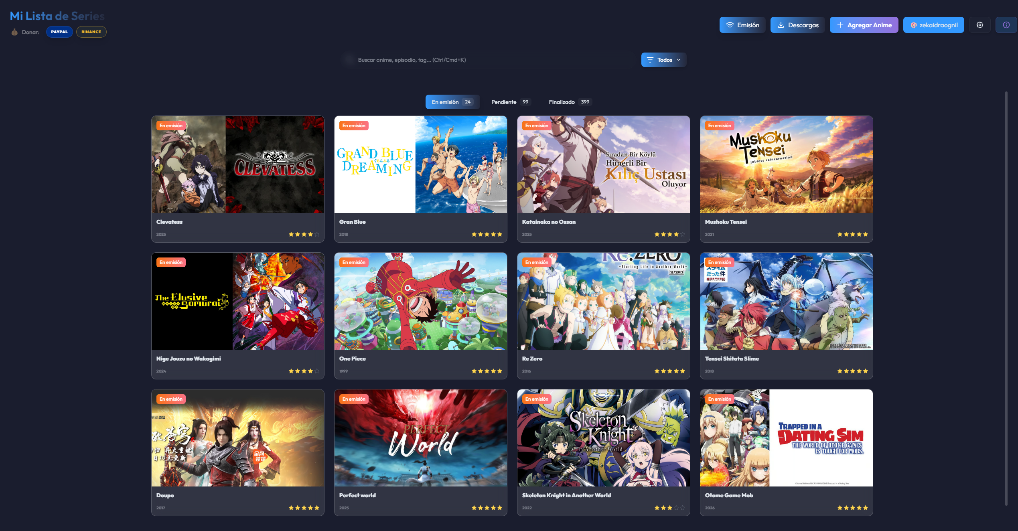Click the Mi Lista de Series title
The image size is (1018, 531).
pyautogui.click(x=57, y=16)
